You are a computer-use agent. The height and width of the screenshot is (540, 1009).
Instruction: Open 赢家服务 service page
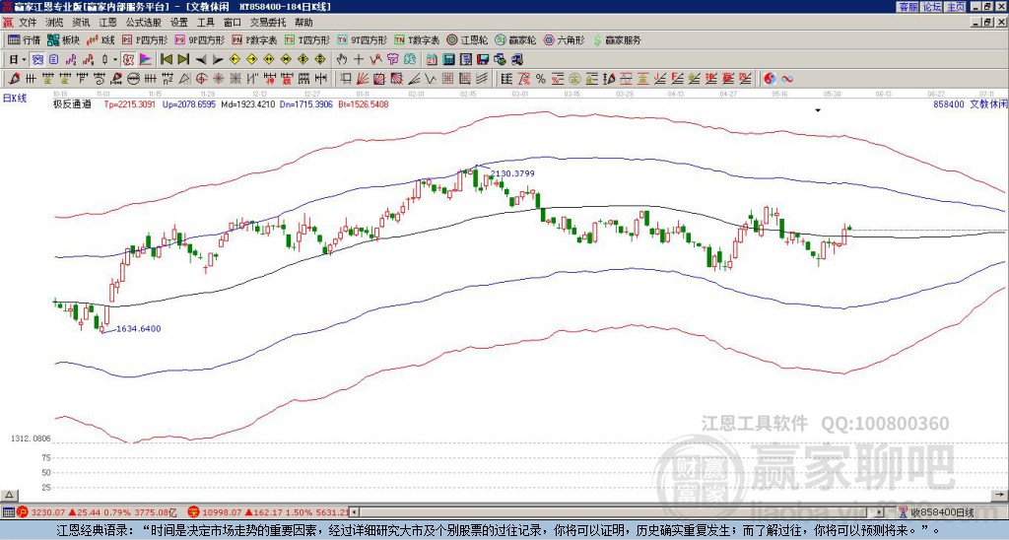pos(617,39)
